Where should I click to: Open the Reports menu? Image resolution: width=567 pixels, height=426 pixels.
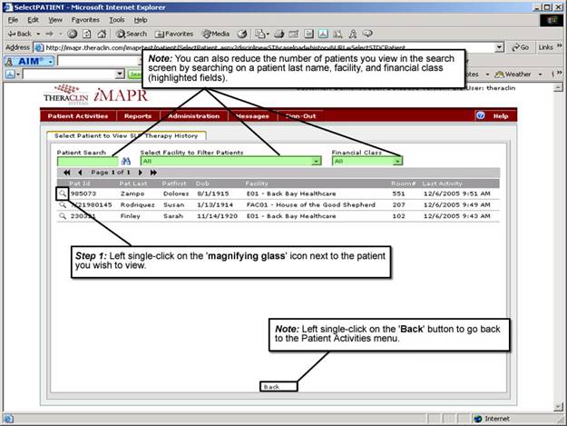pos(138,116)
